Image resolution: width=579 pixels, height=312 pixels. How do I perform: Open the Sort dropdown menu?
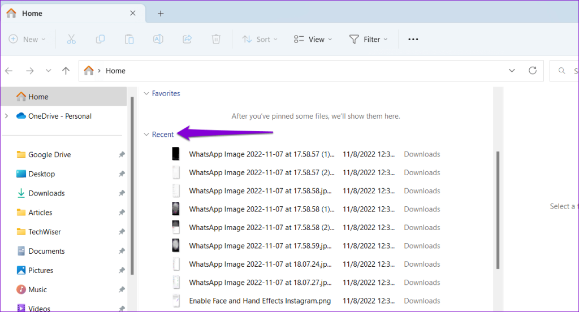pos(260,39)
